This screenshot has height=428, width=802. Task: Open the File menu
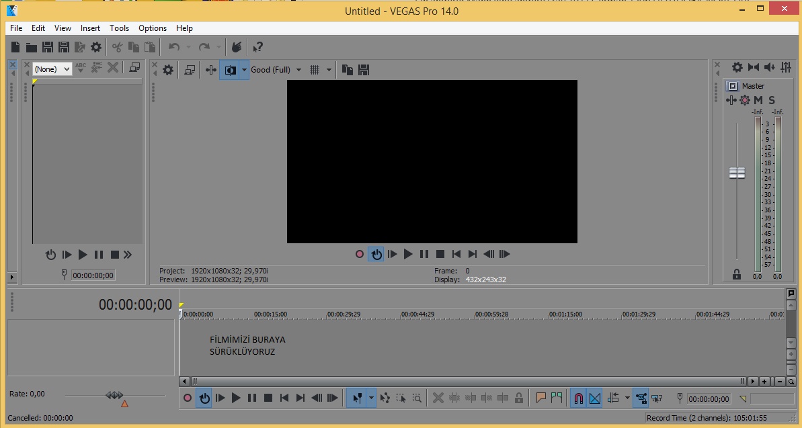(x=16, y=28)
